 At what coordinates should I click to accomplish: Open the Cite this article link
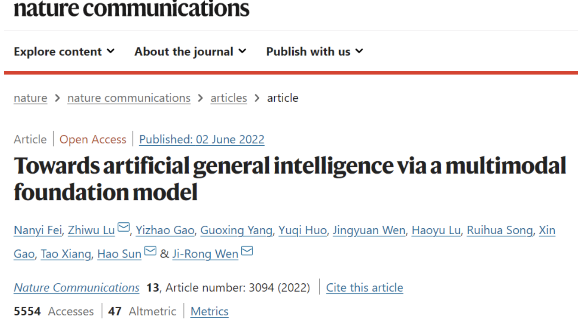(x=365, y=288)
